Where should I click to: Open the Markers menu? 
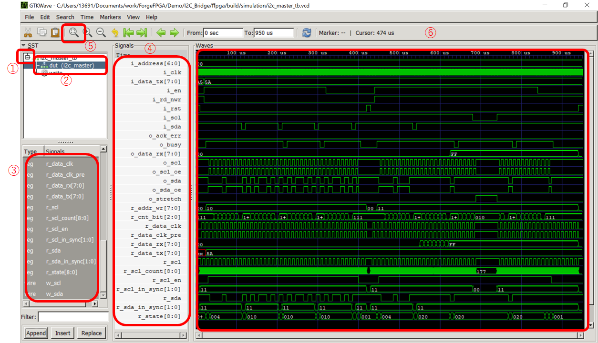click(x=110, y=17)
